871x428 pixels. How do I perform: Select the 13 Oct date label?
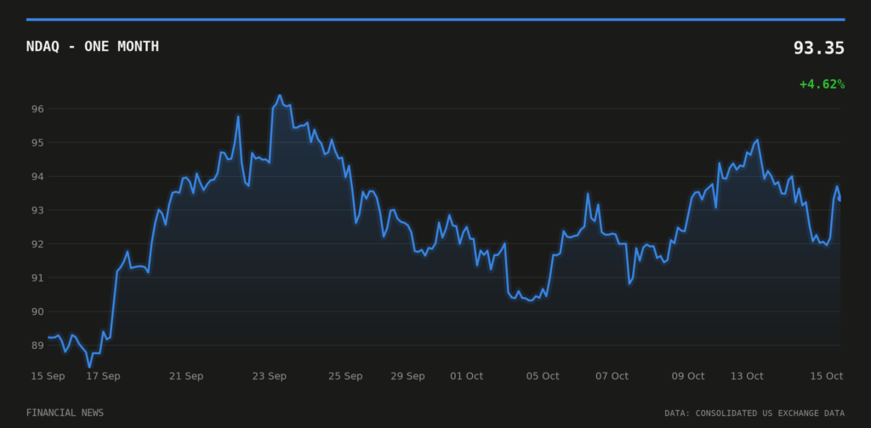pyautogui.click(x=747, y=376)
